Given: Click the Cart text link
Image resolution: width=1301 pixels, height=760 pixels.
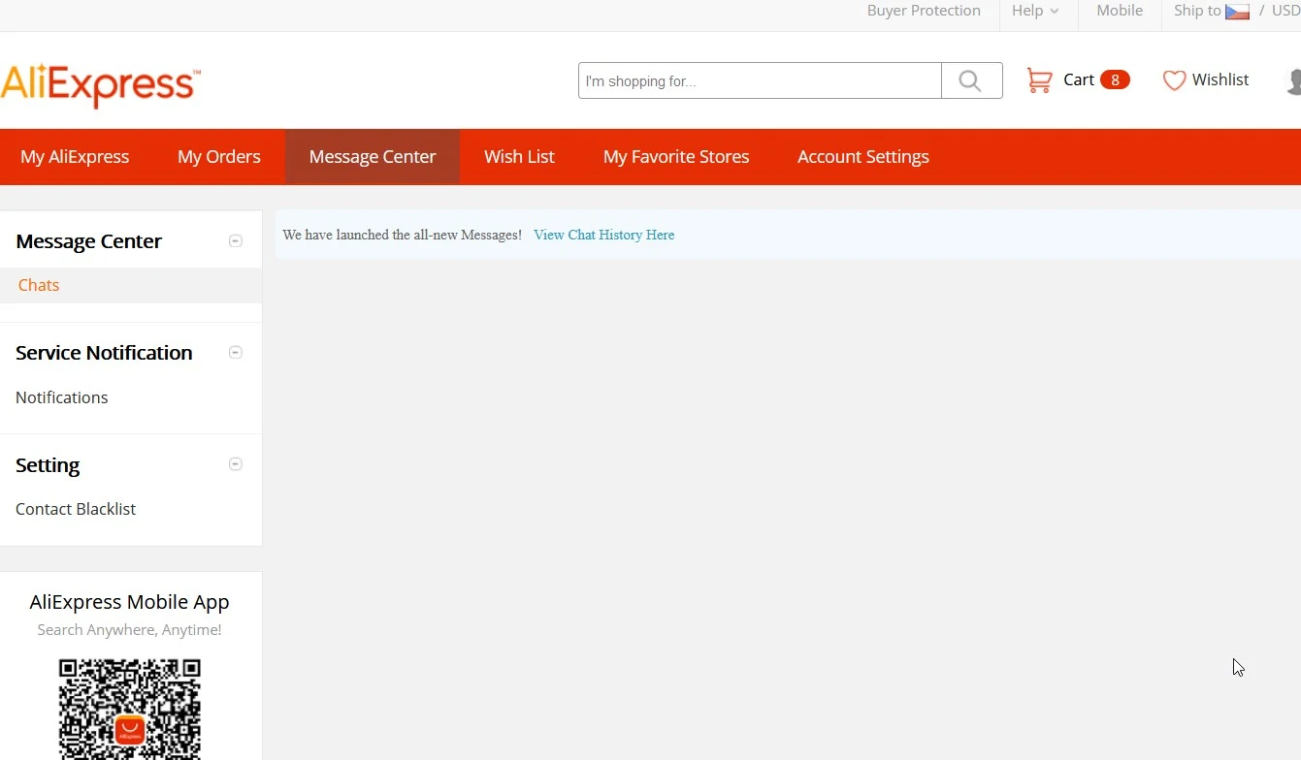Looking at the screenshot, I should (1079, 79).
